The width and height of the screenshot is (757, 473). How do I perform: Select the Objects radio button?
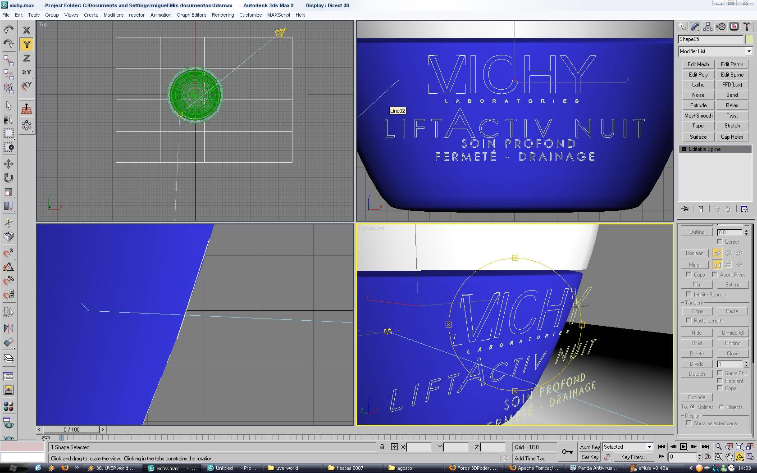pyautogui.click(x=721, y=407)
